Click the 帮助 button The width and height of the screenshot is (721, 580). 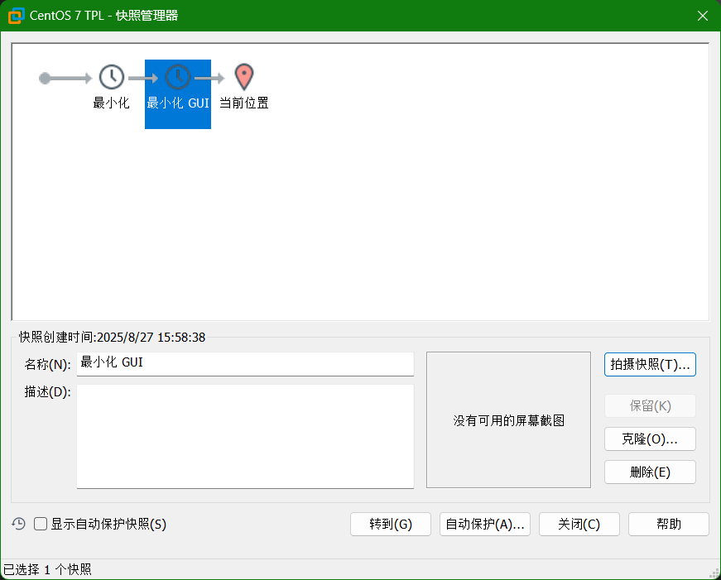tap(669, 525)
